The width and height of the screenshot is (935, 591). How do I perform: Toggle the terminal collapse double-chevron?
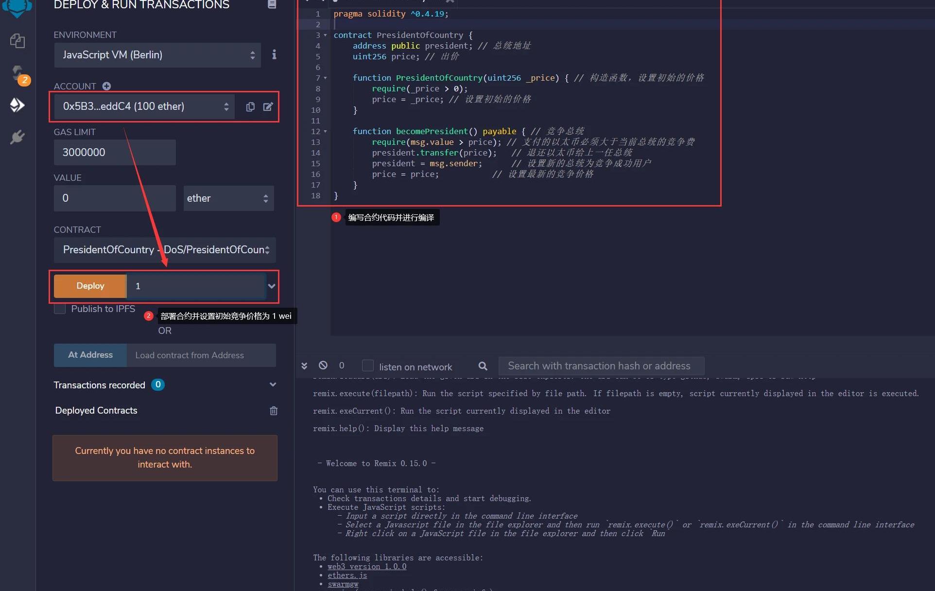[x=304, y=366]
